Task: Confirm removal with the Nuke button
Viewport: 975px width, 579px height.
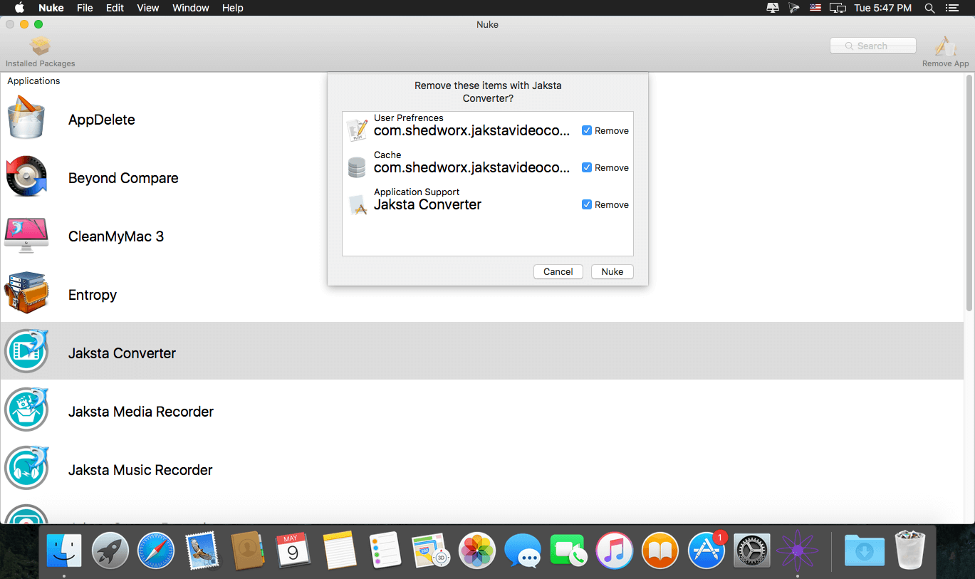Action: [x=612, y=271]
